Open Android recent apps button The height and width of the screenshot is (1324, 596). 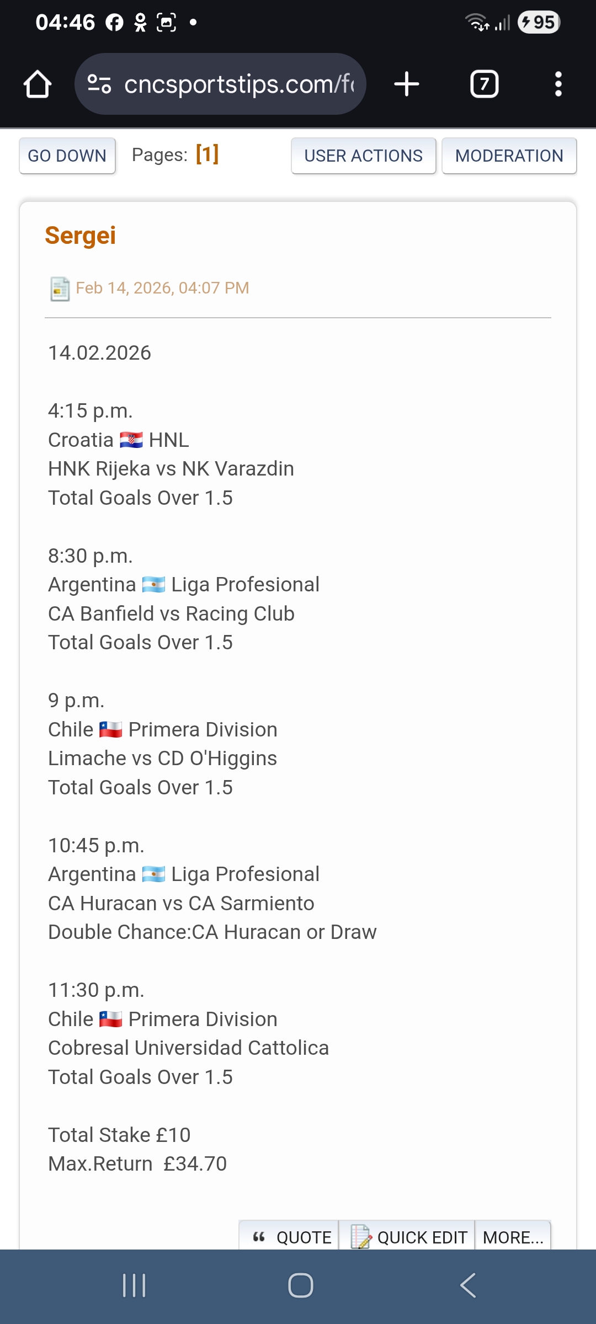[134, 1285]
